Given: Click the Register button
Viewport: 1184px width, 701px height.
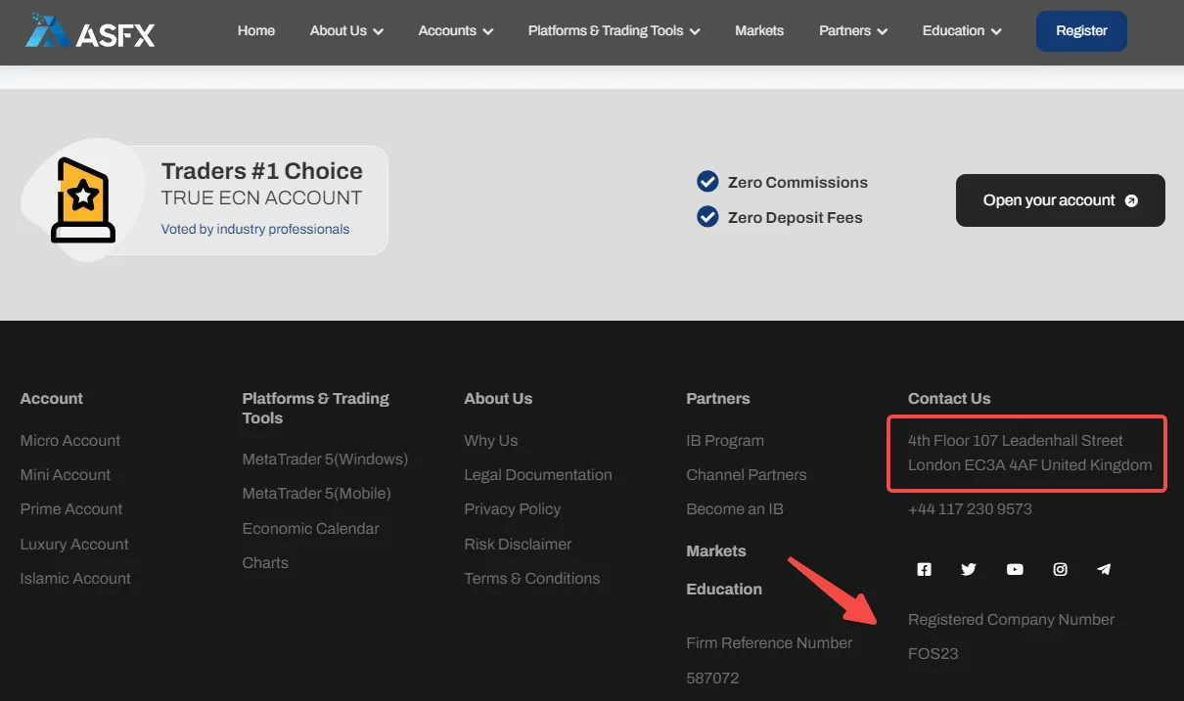Looking at the screenshot, I should pyautogui.click(x=1081, y=31).
